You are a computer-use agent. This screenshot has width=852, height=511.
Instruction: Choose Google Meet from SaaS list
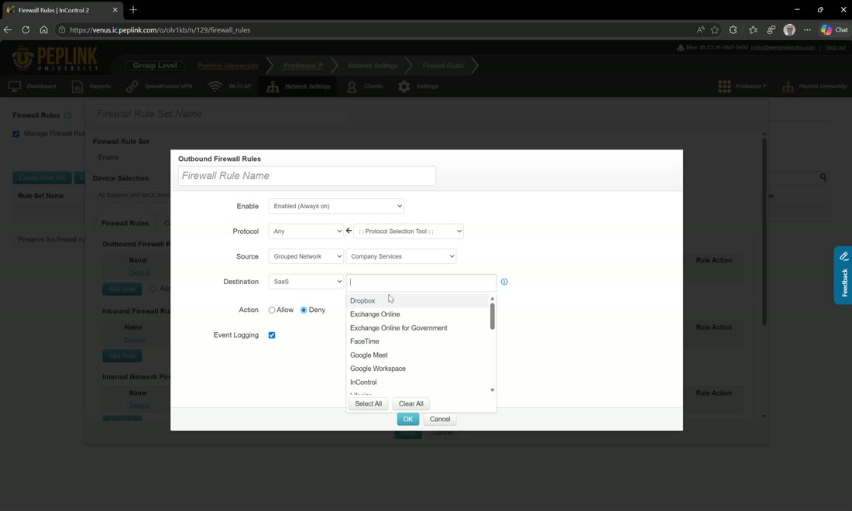417,355
